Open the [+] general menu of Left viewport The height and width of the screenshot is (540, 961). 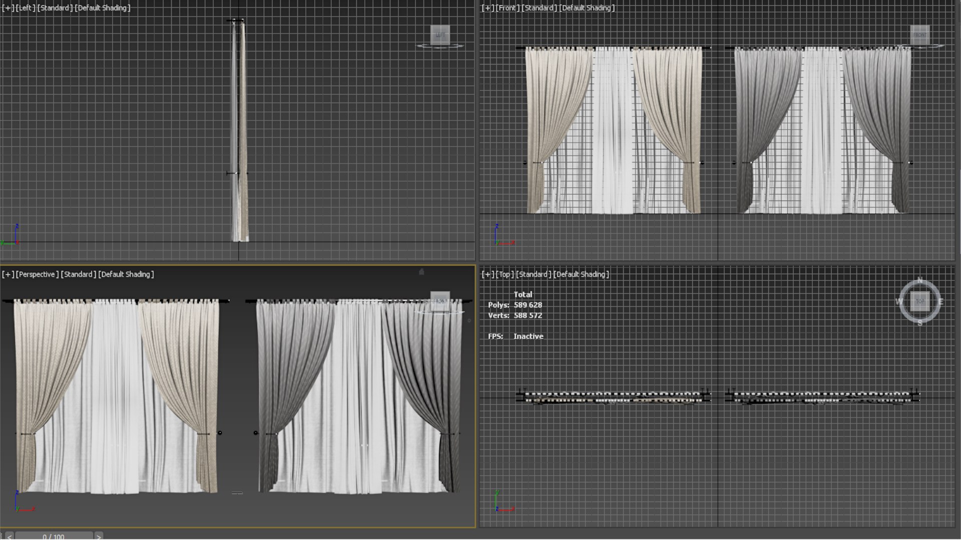coord(8,8)
